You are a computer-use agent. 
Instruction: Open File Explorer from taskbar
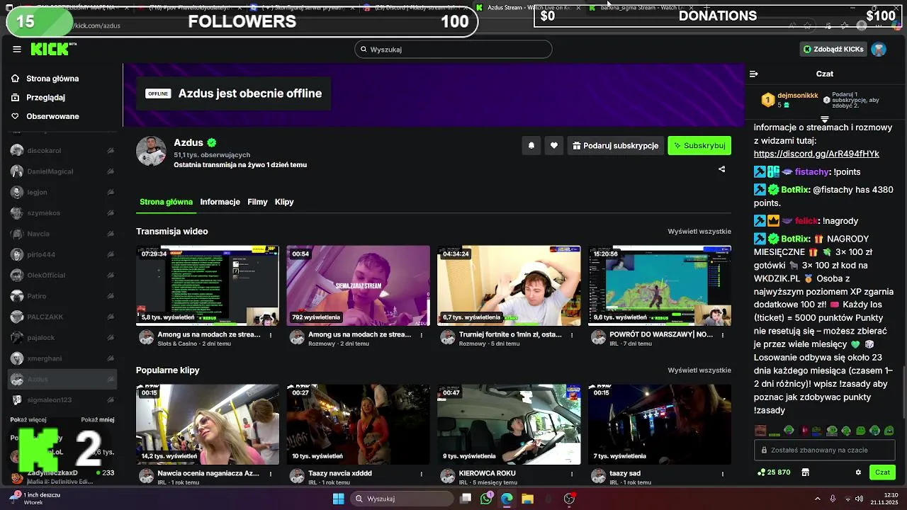pyautogui.click(x=527, y=499)
